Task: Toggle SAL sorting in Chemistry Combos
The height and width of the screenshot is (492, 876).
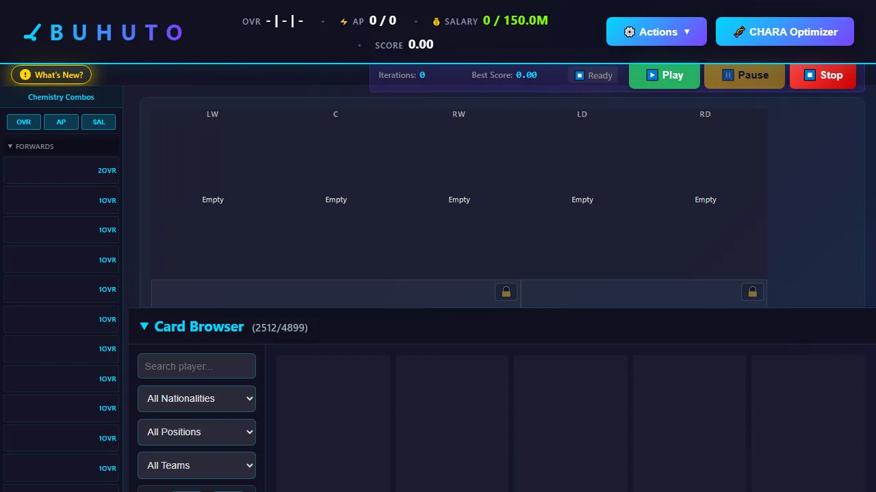Action: tap(98, 122)
